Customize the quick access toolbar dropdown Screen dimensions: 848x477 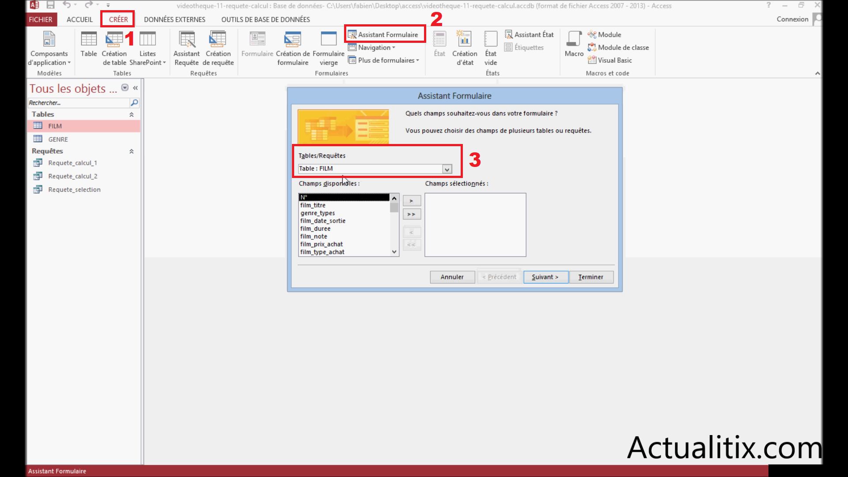108,5
